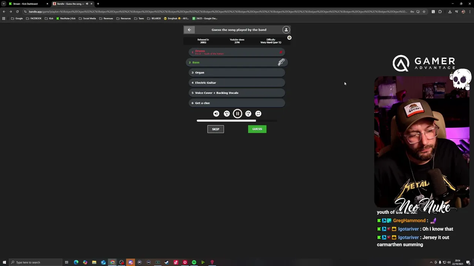Click the 'Youtube views 27M' info
Image resolution: width=474 pixels, height=266 pixels.
237,41
